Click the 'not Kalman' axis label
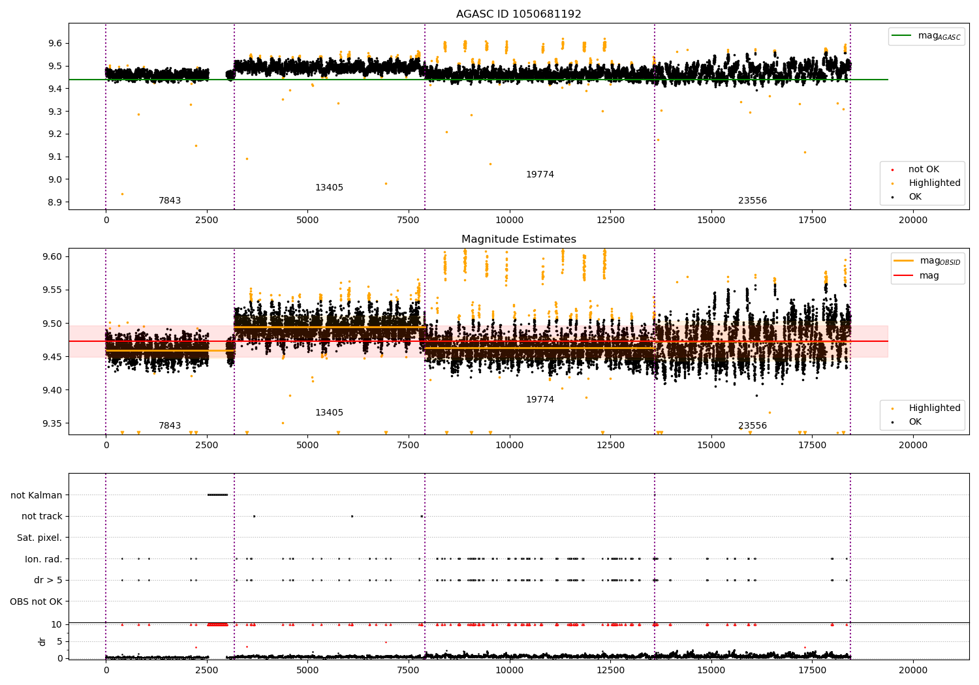 (x=37, y=495)
